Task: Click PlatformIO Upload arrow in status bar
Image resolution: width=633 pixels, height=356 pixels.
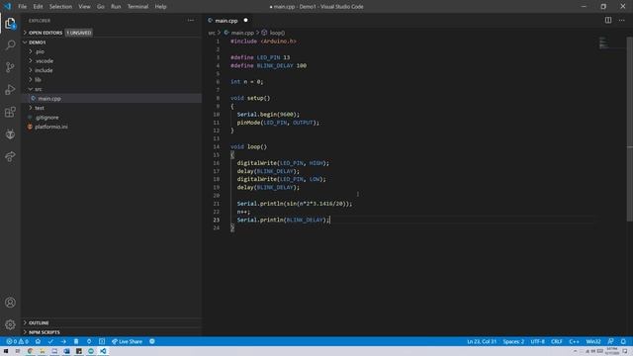Action: (63, 341)
